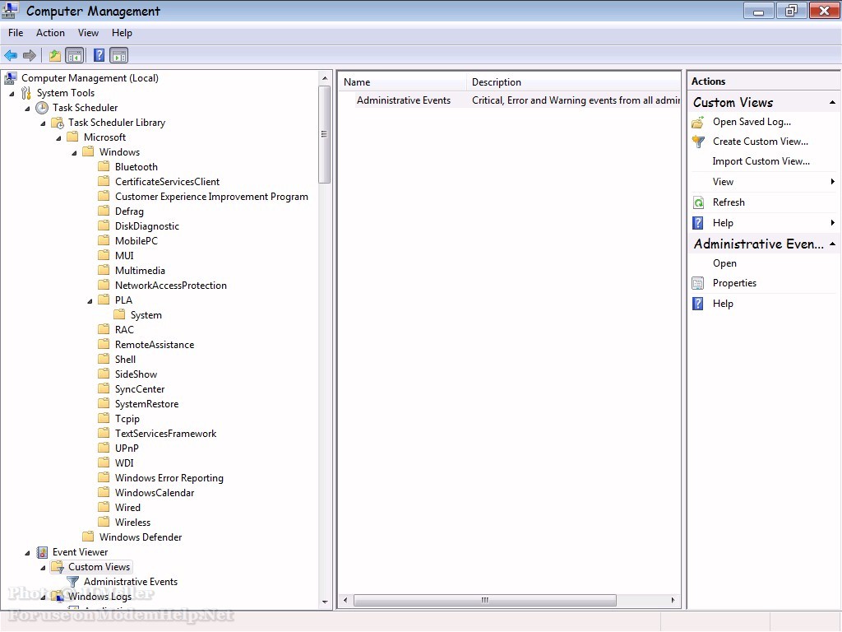Click the Task Scheduler clock icon
This screenshot has width=842, height=632.
click(x=42, y=108)
